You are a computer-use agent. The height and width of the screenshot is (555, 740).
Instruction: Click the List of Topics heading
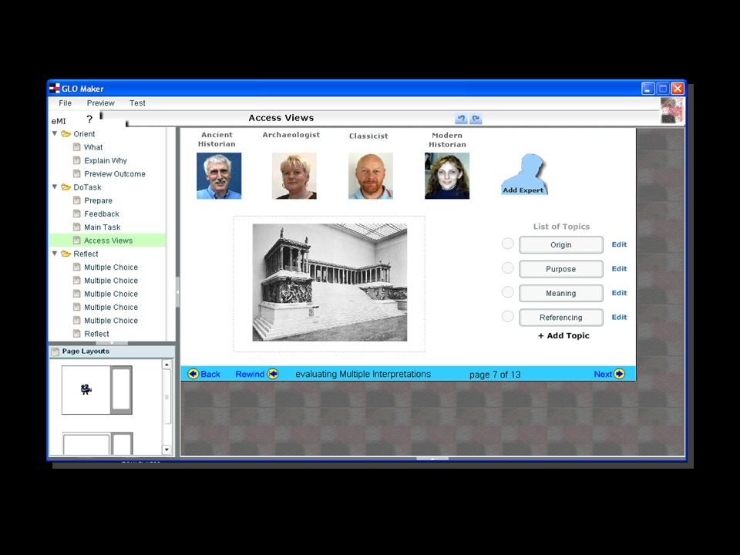(561, 227)
